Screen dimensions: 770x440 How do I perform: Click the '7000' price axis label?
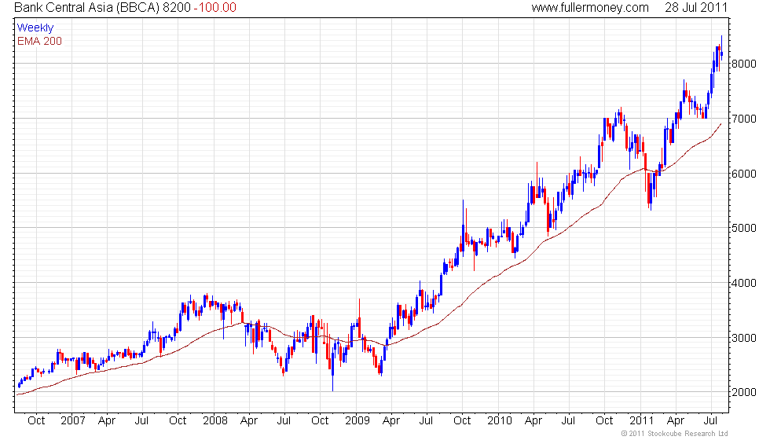[744, 119]
